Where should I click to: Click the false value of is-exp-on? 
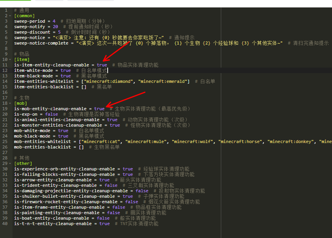pyautogui.click(x=51, y=114)
